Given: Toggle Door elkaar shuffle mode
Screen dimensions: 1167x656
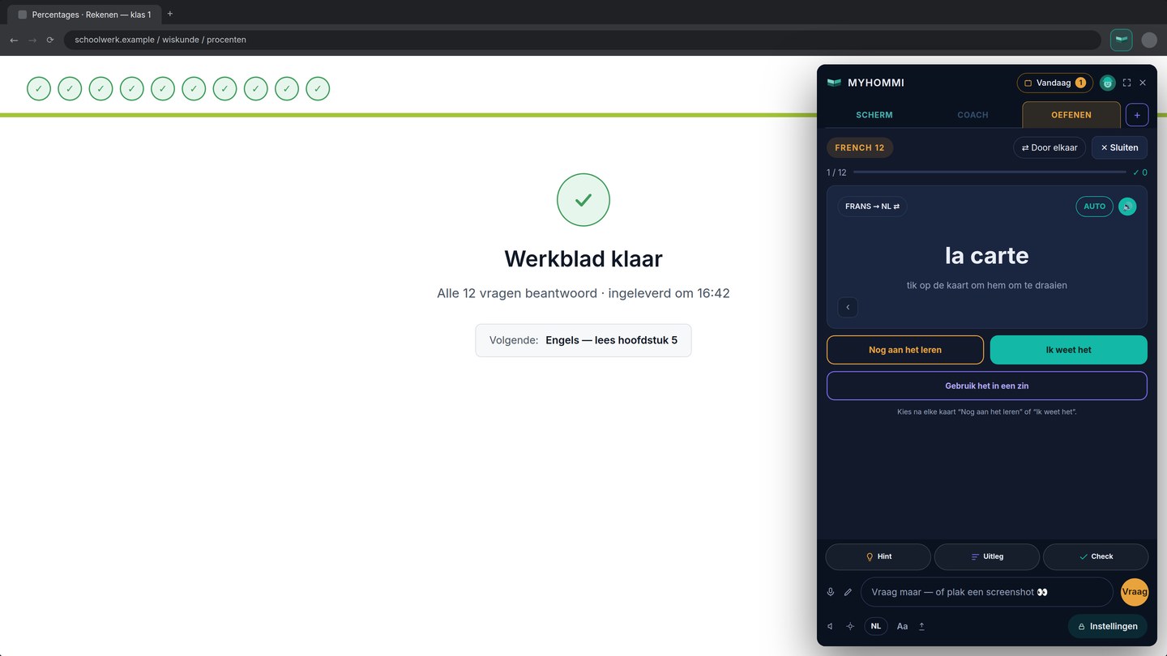Looking at the screenshot, I should (1049, 147).
